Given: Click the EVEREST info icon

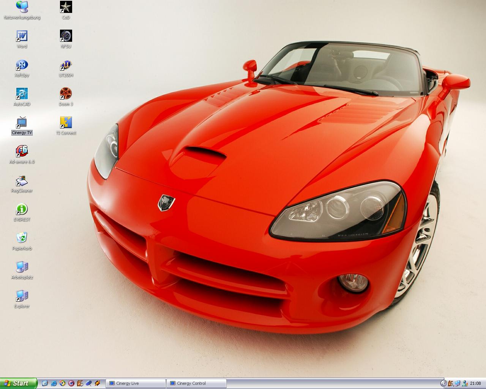Looking at the screenshot, I should point(22,209).
